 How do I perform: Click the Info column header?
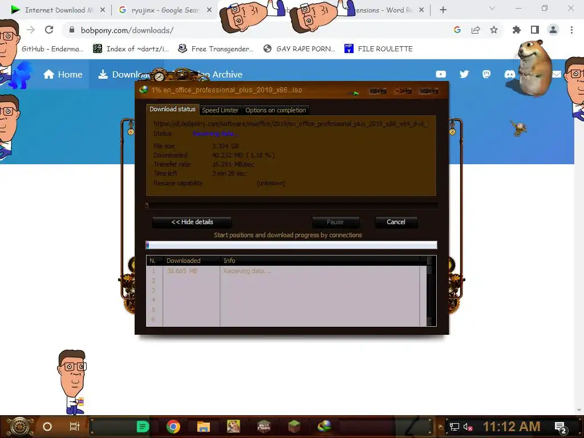(321, 261)
